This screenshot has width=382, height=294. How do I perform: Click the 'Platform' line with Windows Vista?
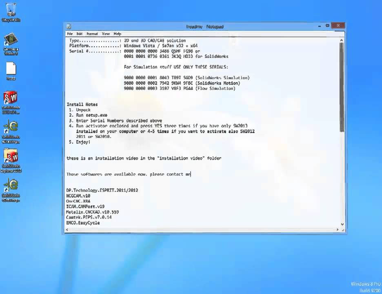(133, 46)
